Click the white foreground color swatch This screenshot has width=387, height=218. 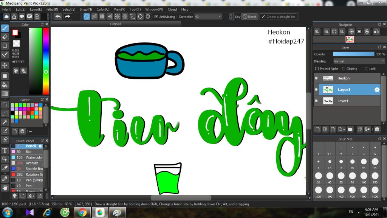pos(15,33)
